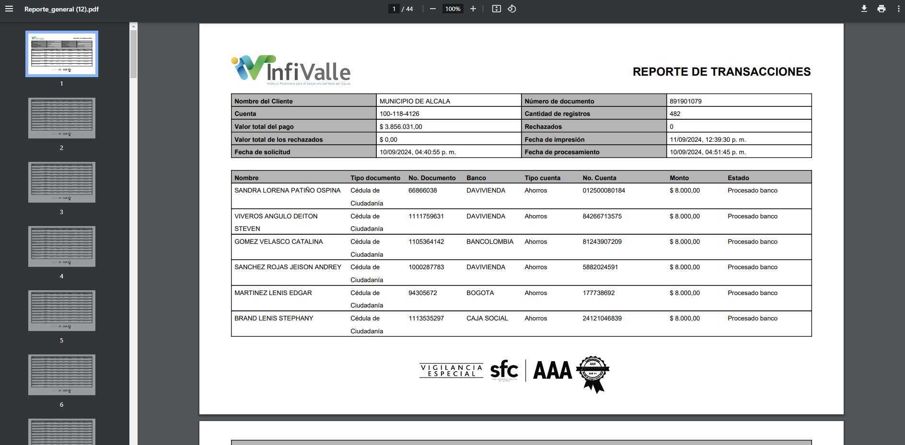
Task: Open the page 6 thumbnail
Action: coord(62,375)
